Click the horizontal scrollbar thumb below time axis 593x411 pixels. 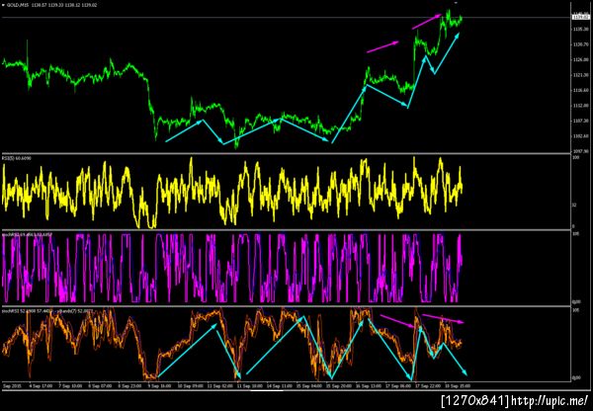pyautogui.click(x=268, y=390)
